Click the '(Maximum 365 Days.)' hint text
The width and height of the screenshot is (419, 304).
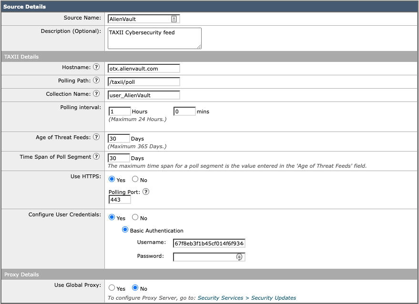(x=137, y=146)
